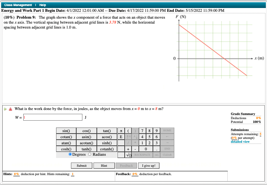Click keypad digit 3

point(156,143)
